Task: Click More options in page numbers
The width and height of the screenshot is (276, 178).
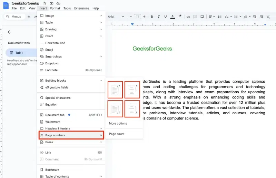Action: click(x=124, y=123)
